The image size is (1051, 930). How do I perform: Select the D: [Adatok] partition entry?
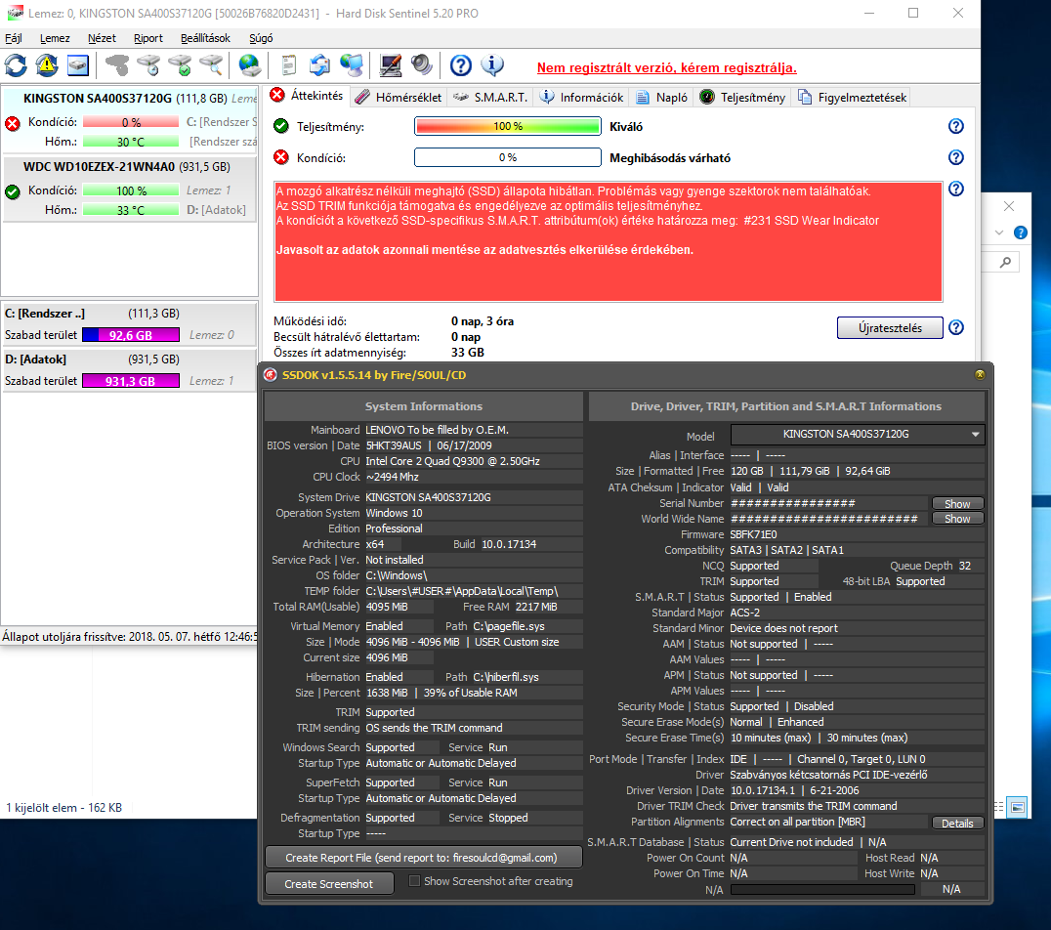pyautogui.click(x=130, y=370)
